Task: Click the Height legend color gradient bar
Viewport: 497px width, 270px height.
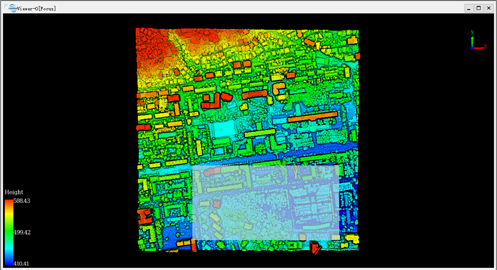Action: pos(9,232)
